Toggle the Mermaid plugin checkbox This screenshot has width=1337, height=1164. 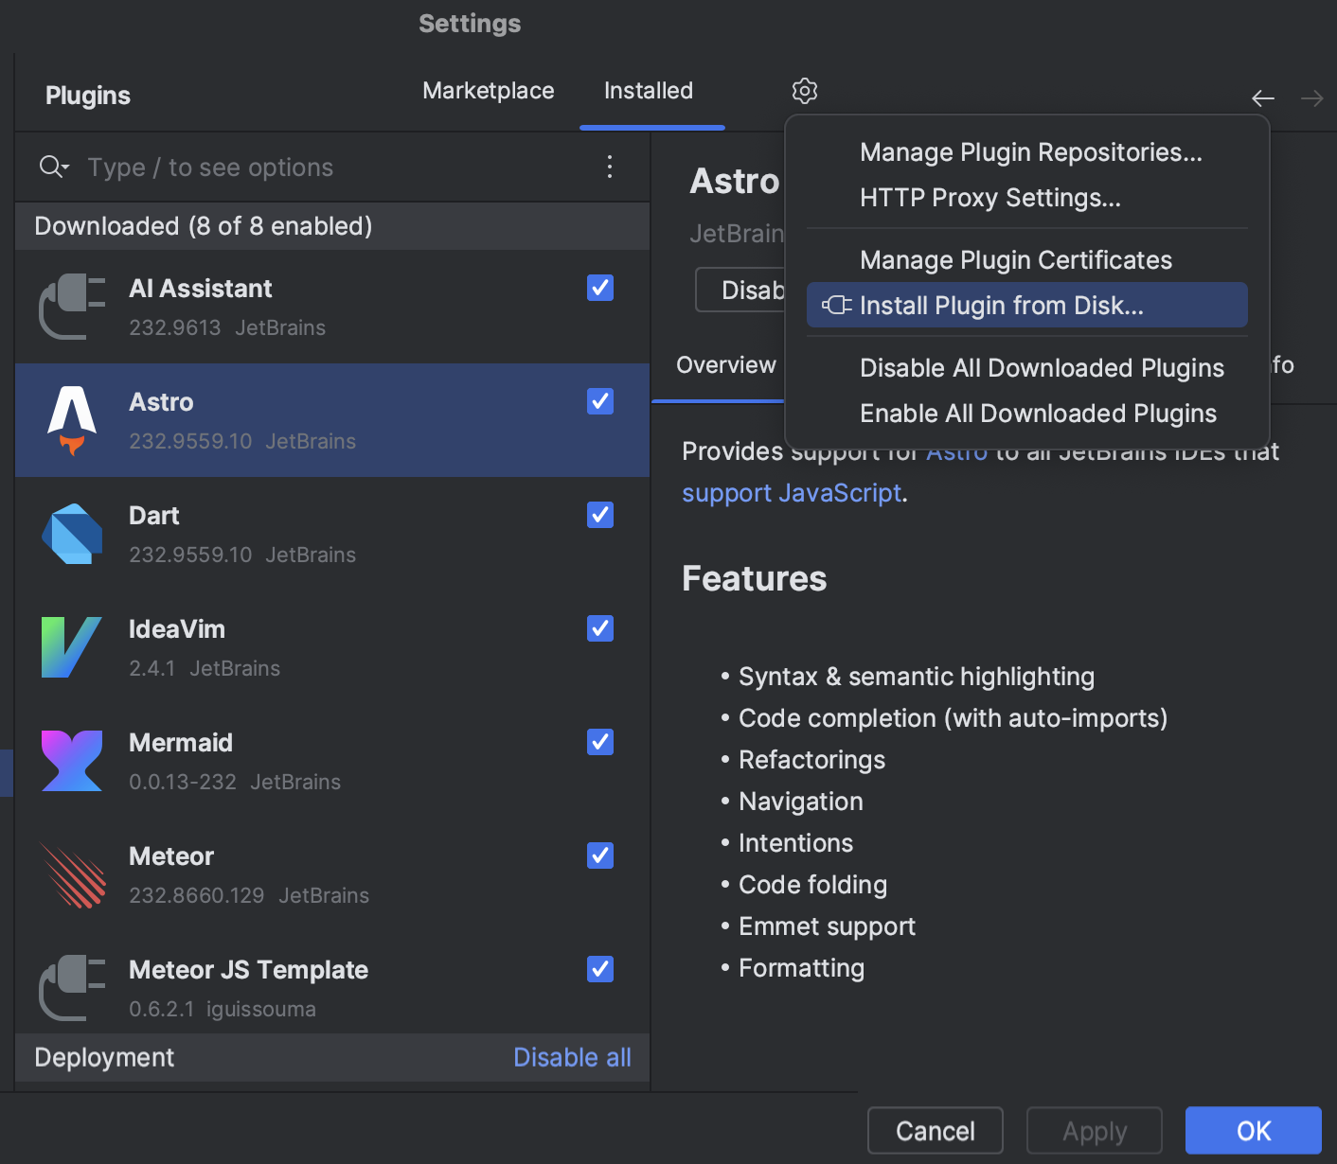tap(599, 742)
